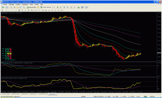
Task: Switch to W1 timeframe
Action: [x=59, y=10]
